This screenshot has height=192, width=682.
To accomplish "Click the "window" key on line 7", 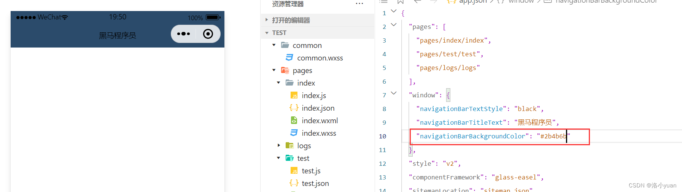I will [x=424, y=95].
